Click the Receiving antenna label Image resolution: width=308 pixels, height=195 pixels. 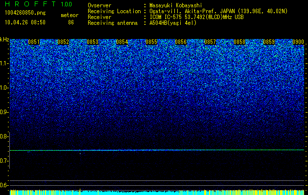[113, 23]
